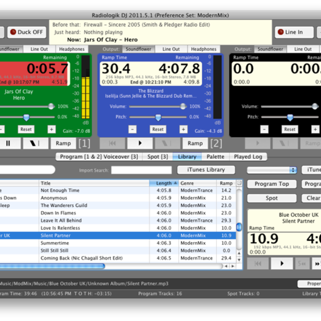The width and height of the screenshot is (321, 321).
Task: Click plus pitch button on player 2
Action: pyautogui.click(x=183, y=129)
